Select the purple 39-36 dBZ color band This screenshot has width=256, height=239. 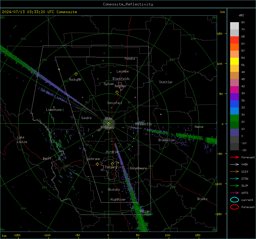(234, 97)
